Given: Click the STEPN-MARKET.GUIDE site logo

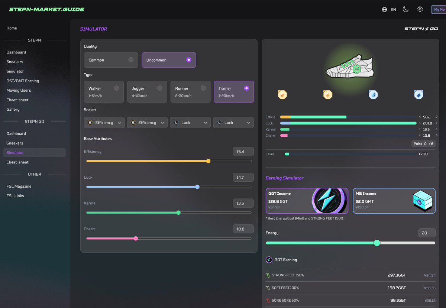Looking at the screenshot, I should 47,9.
